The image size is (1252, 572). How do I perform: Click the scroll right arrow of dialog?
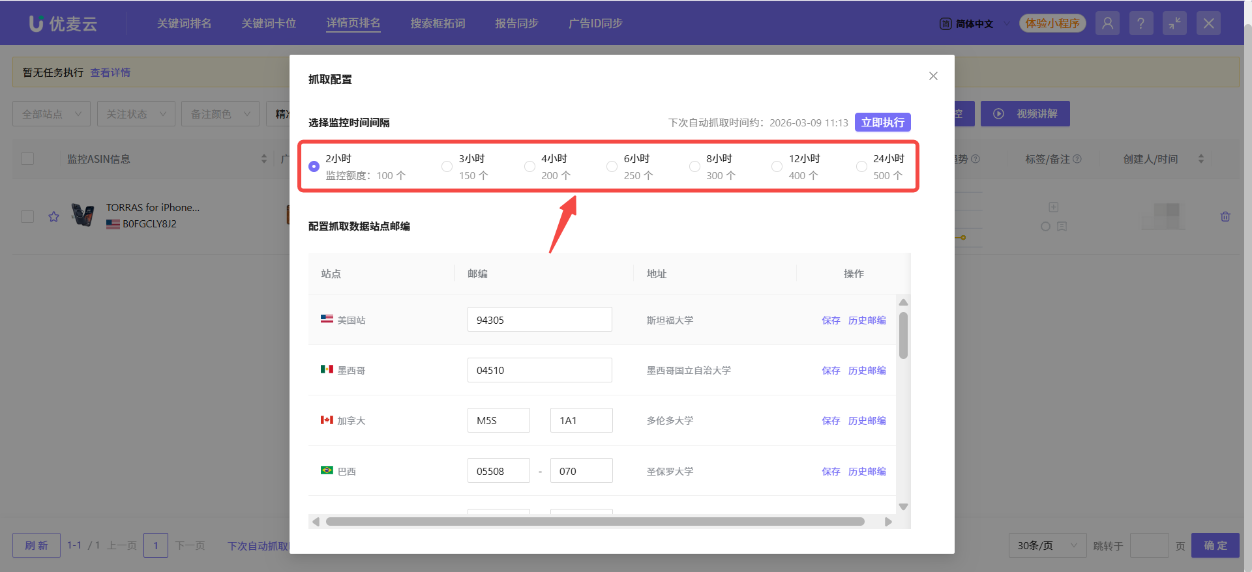(887, 522)
